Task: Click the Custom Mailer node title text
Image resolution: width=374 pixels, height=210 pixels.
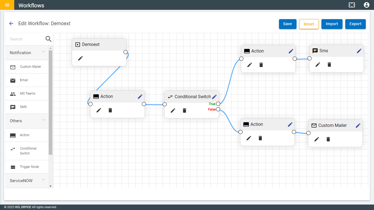Action: click(x=333, y=125)
